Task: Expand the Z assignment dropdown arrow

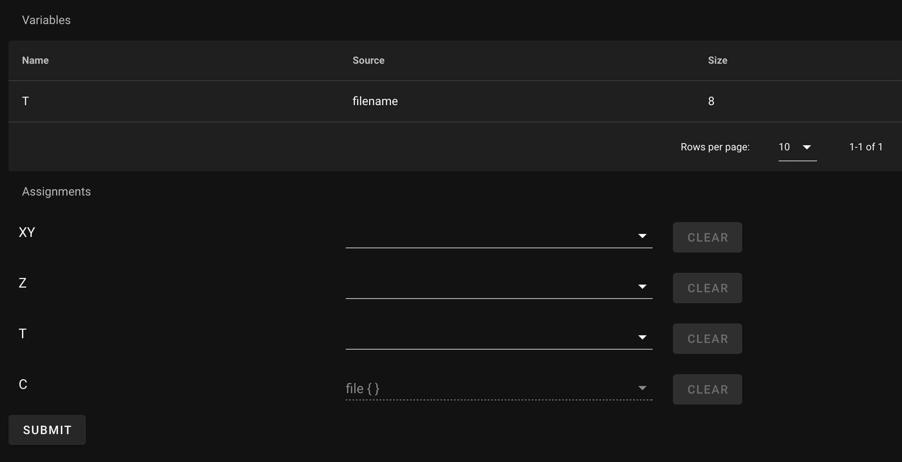Action: (x=642, y=287)
